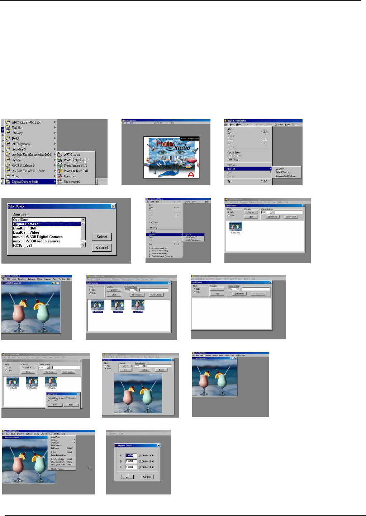366x516 pixels.
Task: Expand Zoom In submenu in View menu
Action: tap(62, 440)
